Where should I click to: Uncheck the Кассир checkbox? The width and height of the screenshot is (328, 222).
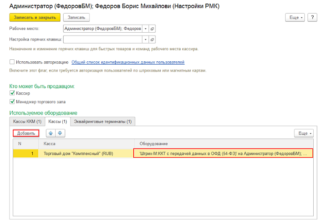[12, 94]
